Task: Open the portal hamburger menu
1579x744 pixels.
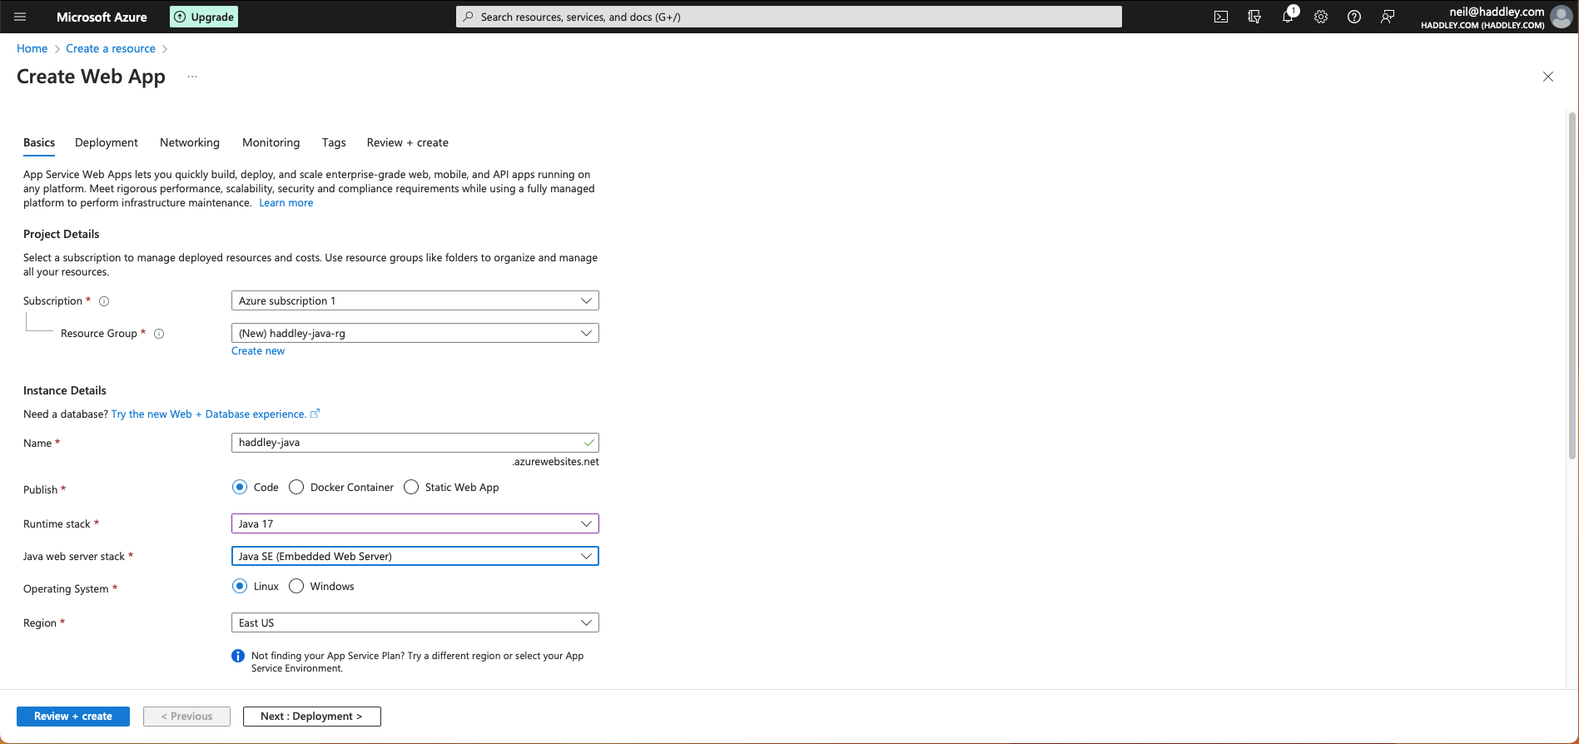Action: click(21, 17)
